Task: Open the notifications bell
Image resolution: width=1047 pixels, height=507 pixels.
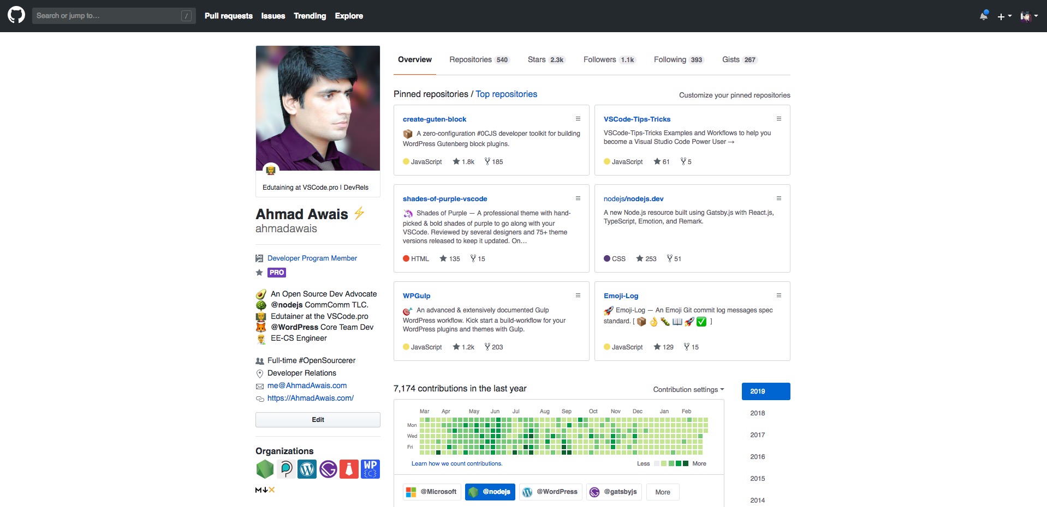Action: [984, 16]
